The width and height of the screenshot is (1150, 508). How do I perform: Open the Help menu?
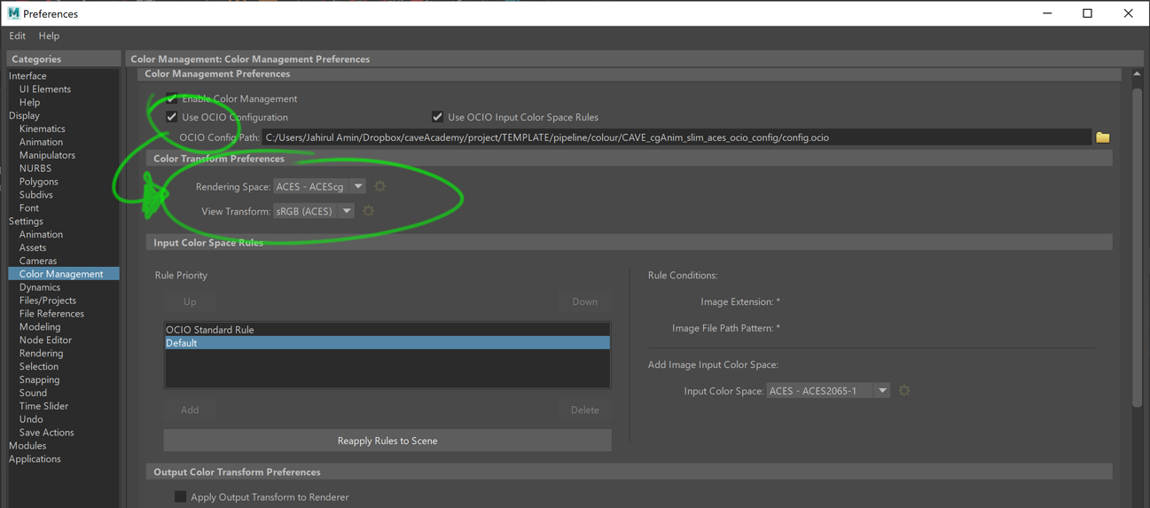49,36
